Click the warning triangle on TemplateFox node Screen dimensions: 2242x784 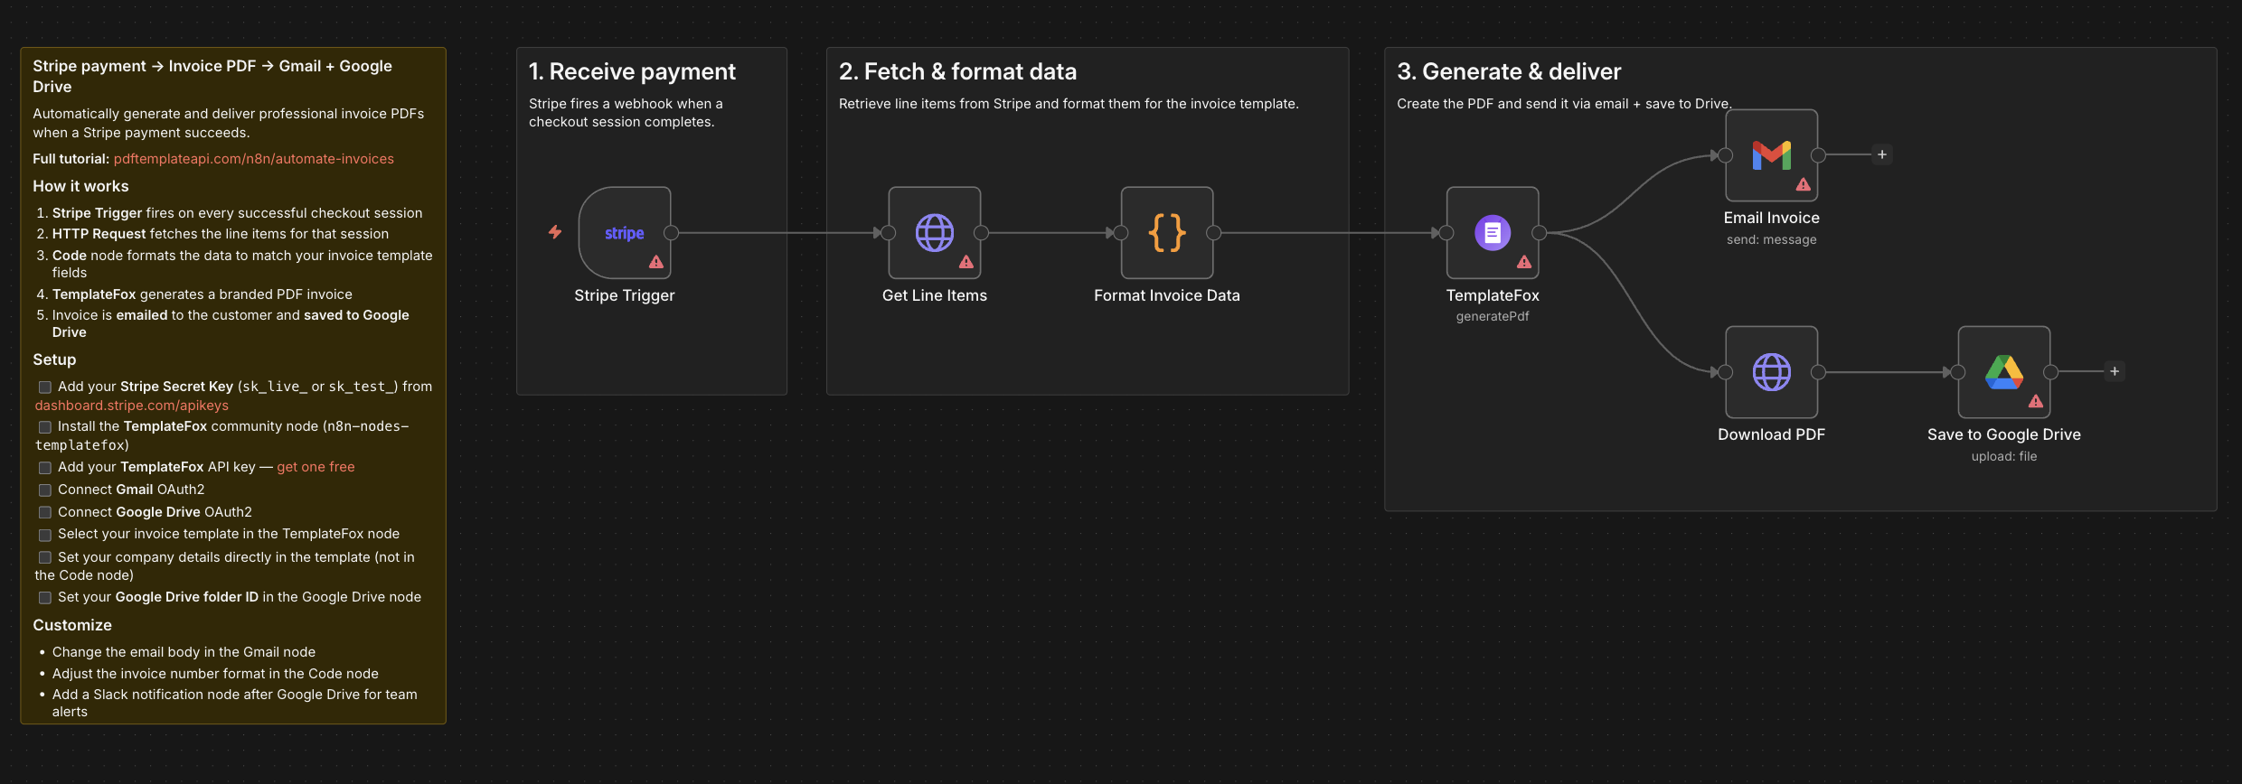point(1524,262)
